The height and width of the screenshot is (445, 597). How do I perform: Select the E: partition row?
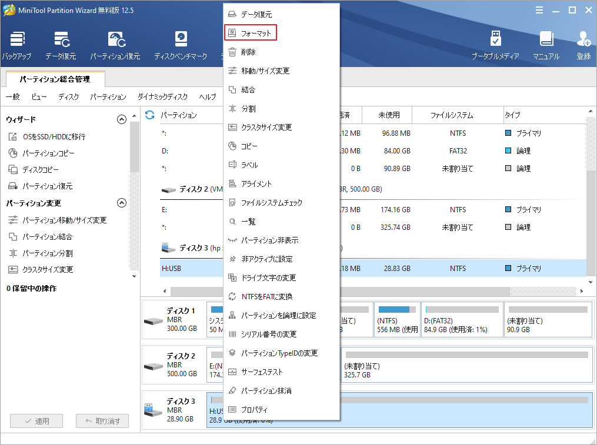(x=373, y=210)
